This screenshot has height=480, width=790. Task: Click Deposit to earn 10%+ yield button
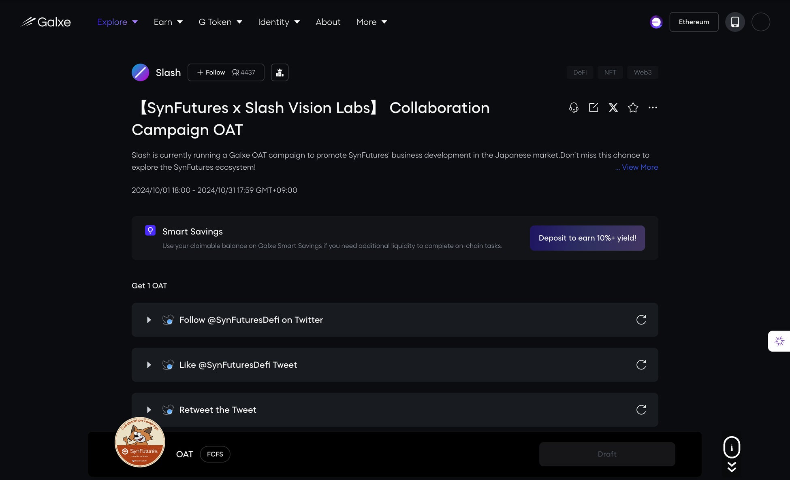tap(587, 238)
